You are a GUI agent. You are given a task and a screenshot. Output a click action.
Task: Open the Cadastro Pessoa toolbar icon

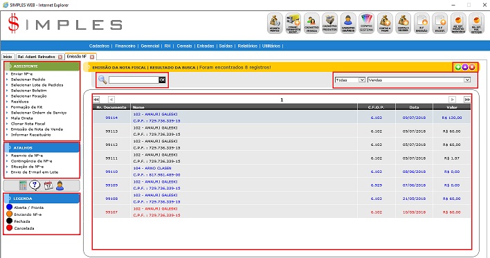pos(311,23)
